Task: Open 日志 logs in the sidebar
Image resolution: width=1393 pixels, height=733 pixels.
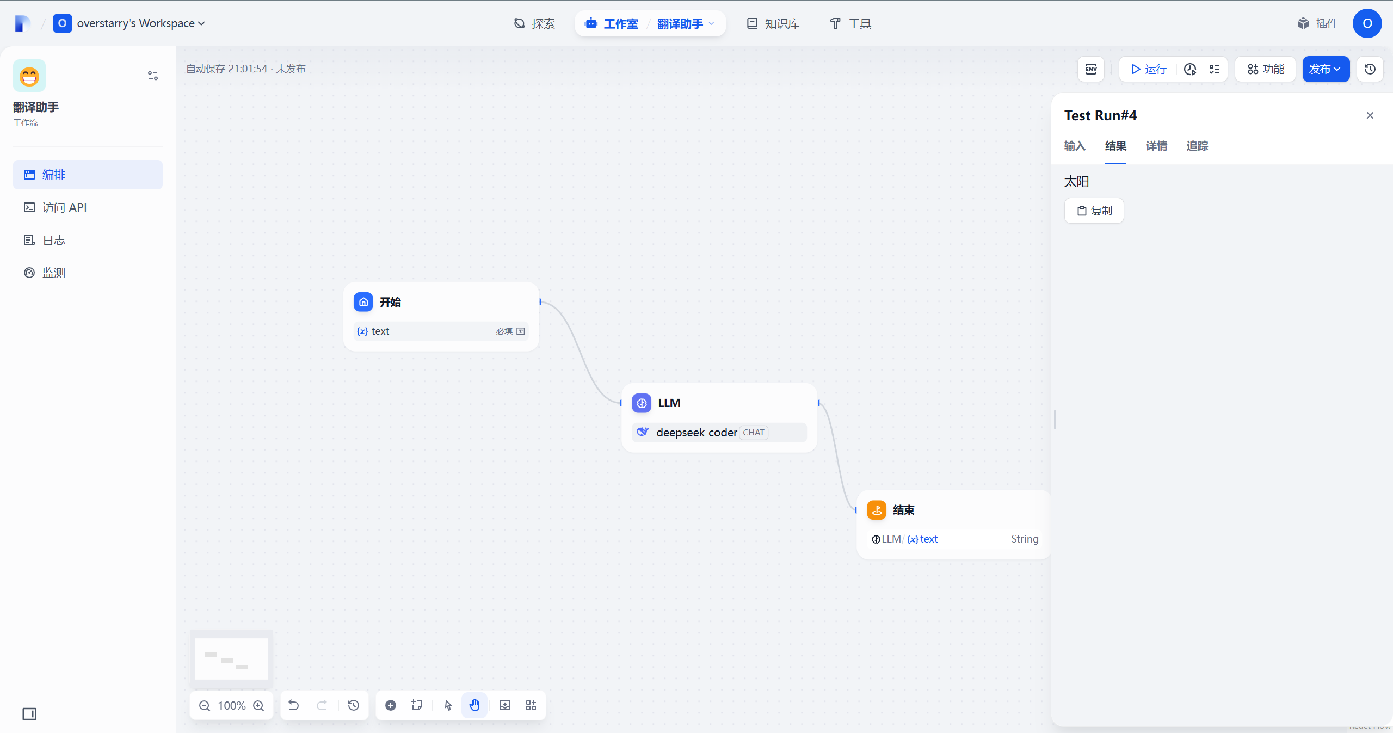Action: pos(88,240)
